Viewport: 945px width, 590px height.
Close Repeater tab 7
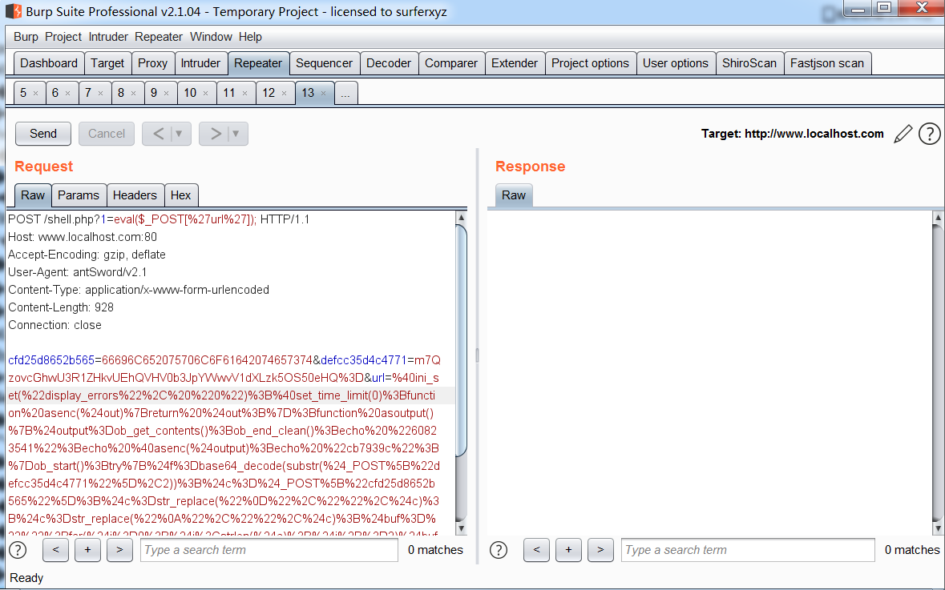coord(101,94)
